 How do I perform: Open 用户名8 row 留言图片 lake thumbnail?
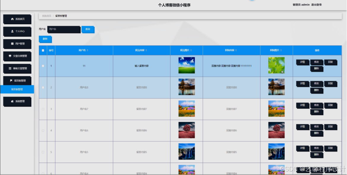pyautogui.click(x=187, y=87)
